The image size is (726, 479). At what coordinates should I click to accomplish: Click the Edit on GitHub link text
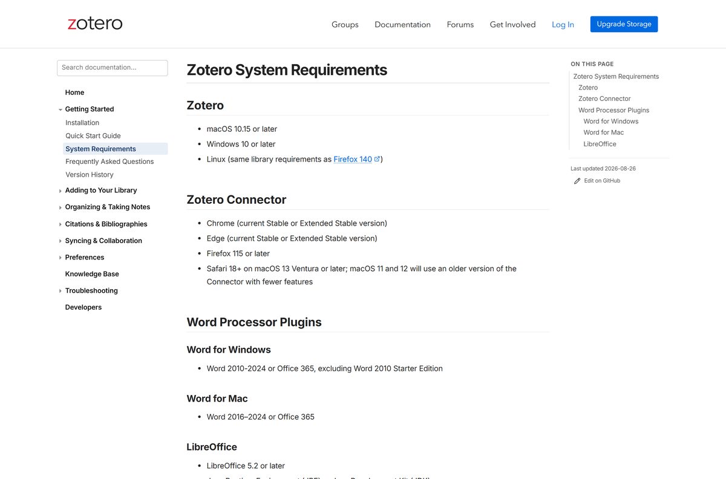tap(602, 181)
